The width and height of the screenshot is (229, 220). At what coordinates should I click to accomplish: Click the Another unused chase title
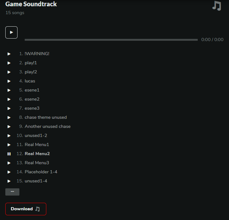tap(48, 127)
